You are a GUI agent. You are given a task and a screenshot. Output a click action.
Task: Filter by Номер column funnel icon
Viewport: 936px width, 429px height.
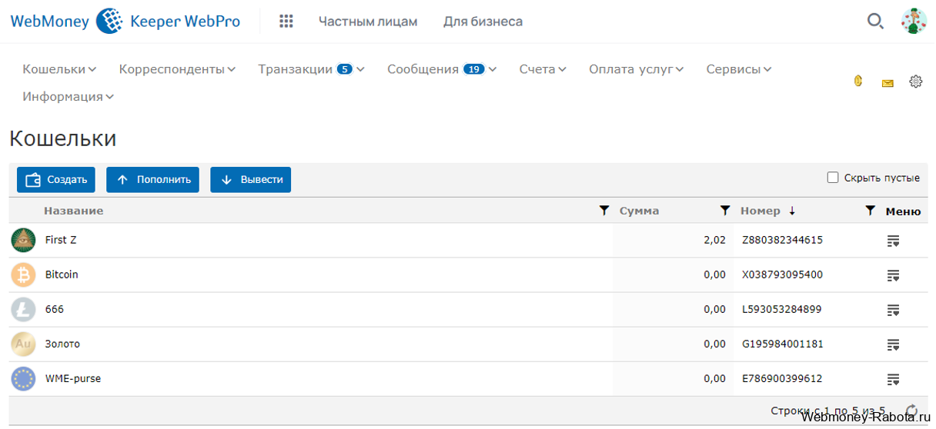pos(870,211)
